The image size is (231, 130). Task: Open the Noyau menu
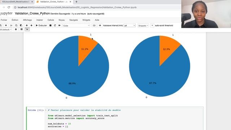point(62,20)
